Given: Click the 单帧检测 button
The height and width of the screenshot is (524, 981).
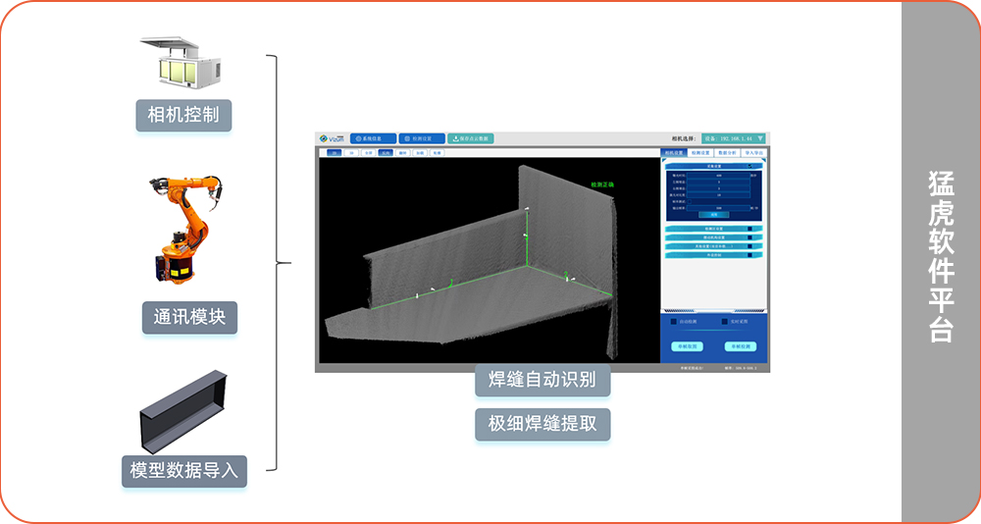Looking at the screenshot, I should click(x=741, y=346).
